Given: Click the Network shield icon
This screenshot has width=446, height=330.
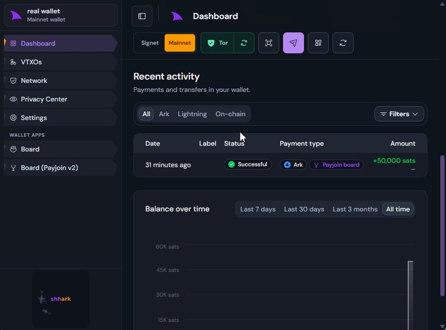Looking at the screenshot, I should [13, 81].
